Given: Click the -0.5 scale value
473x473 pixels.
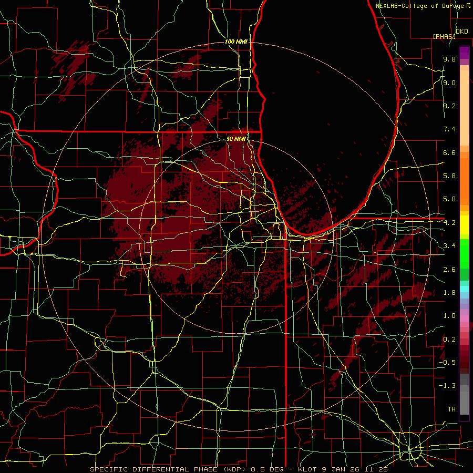Looking at the screenshot, I should [x=447, y=362].
